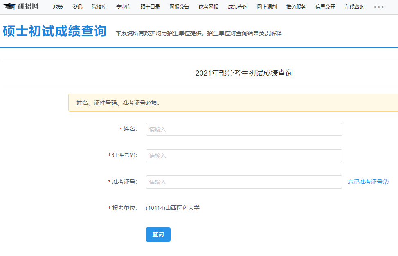
Task: Open 硕士目录 from the navbar
Action: point(150,7)
